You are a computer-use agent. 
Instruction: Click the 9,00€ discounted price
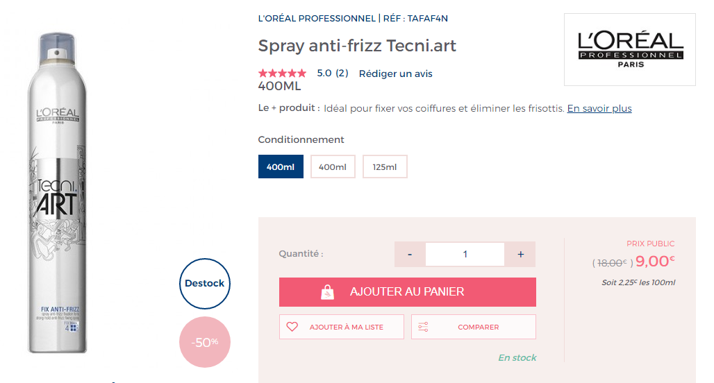[654, 262]
